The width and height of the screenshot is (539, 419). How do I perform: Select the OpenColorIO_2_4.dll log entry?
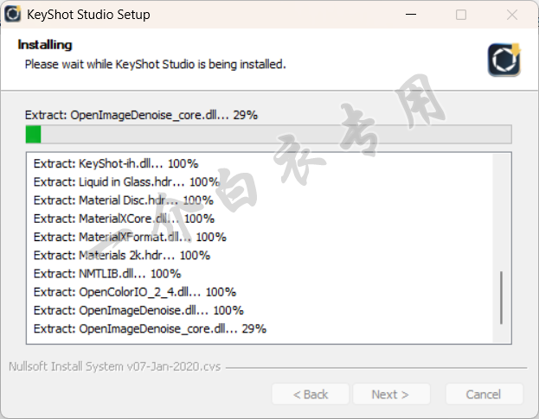pos(135,292)
